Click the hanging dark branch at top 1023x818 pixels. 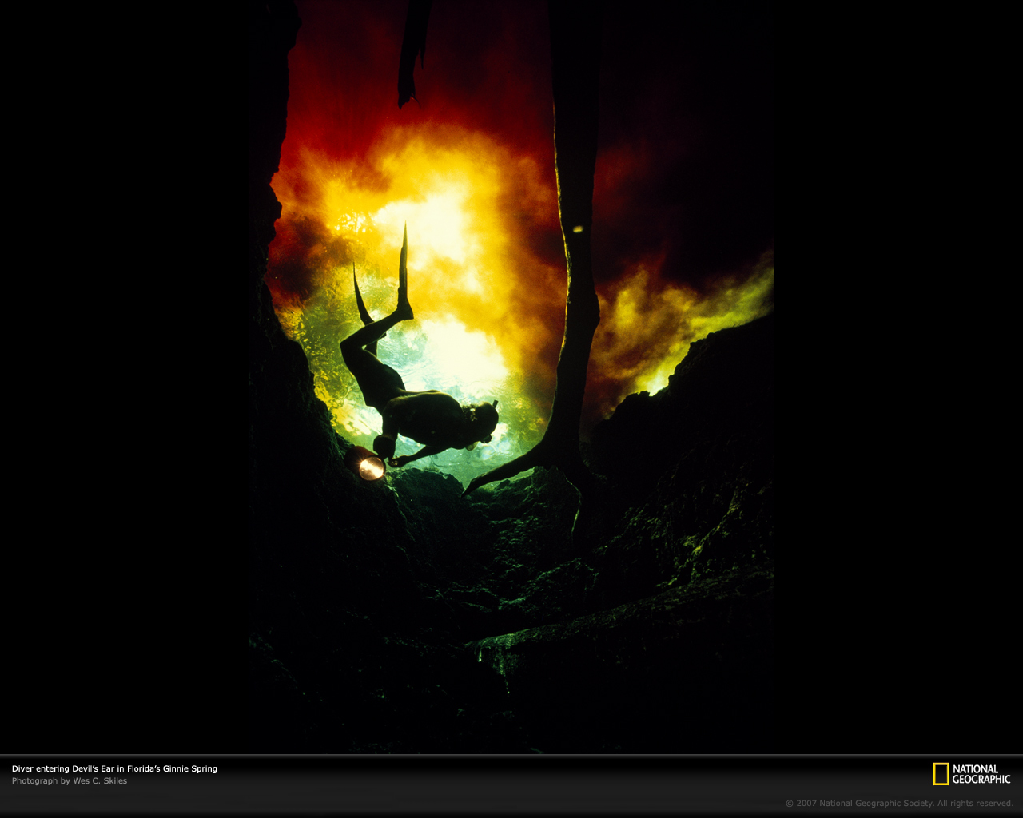pos(413,52)
